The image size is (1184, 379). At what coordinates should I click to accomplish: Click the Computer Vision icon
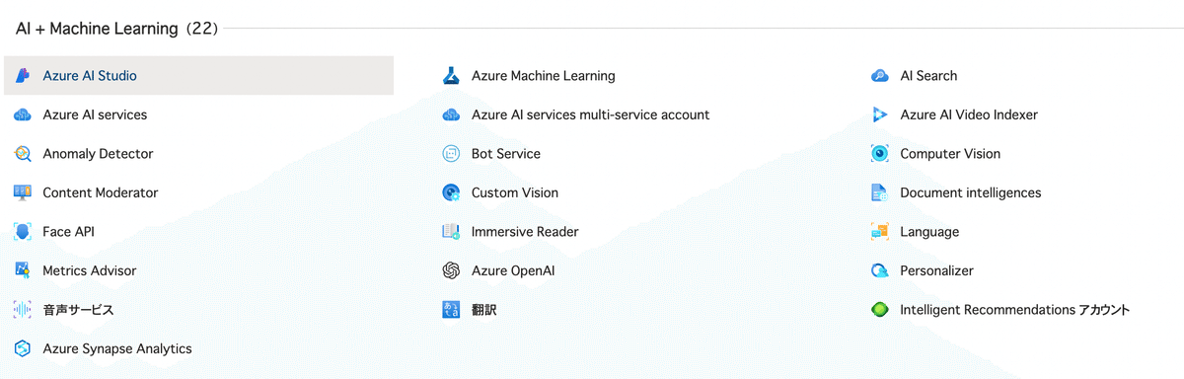click(x=880, y=154)
